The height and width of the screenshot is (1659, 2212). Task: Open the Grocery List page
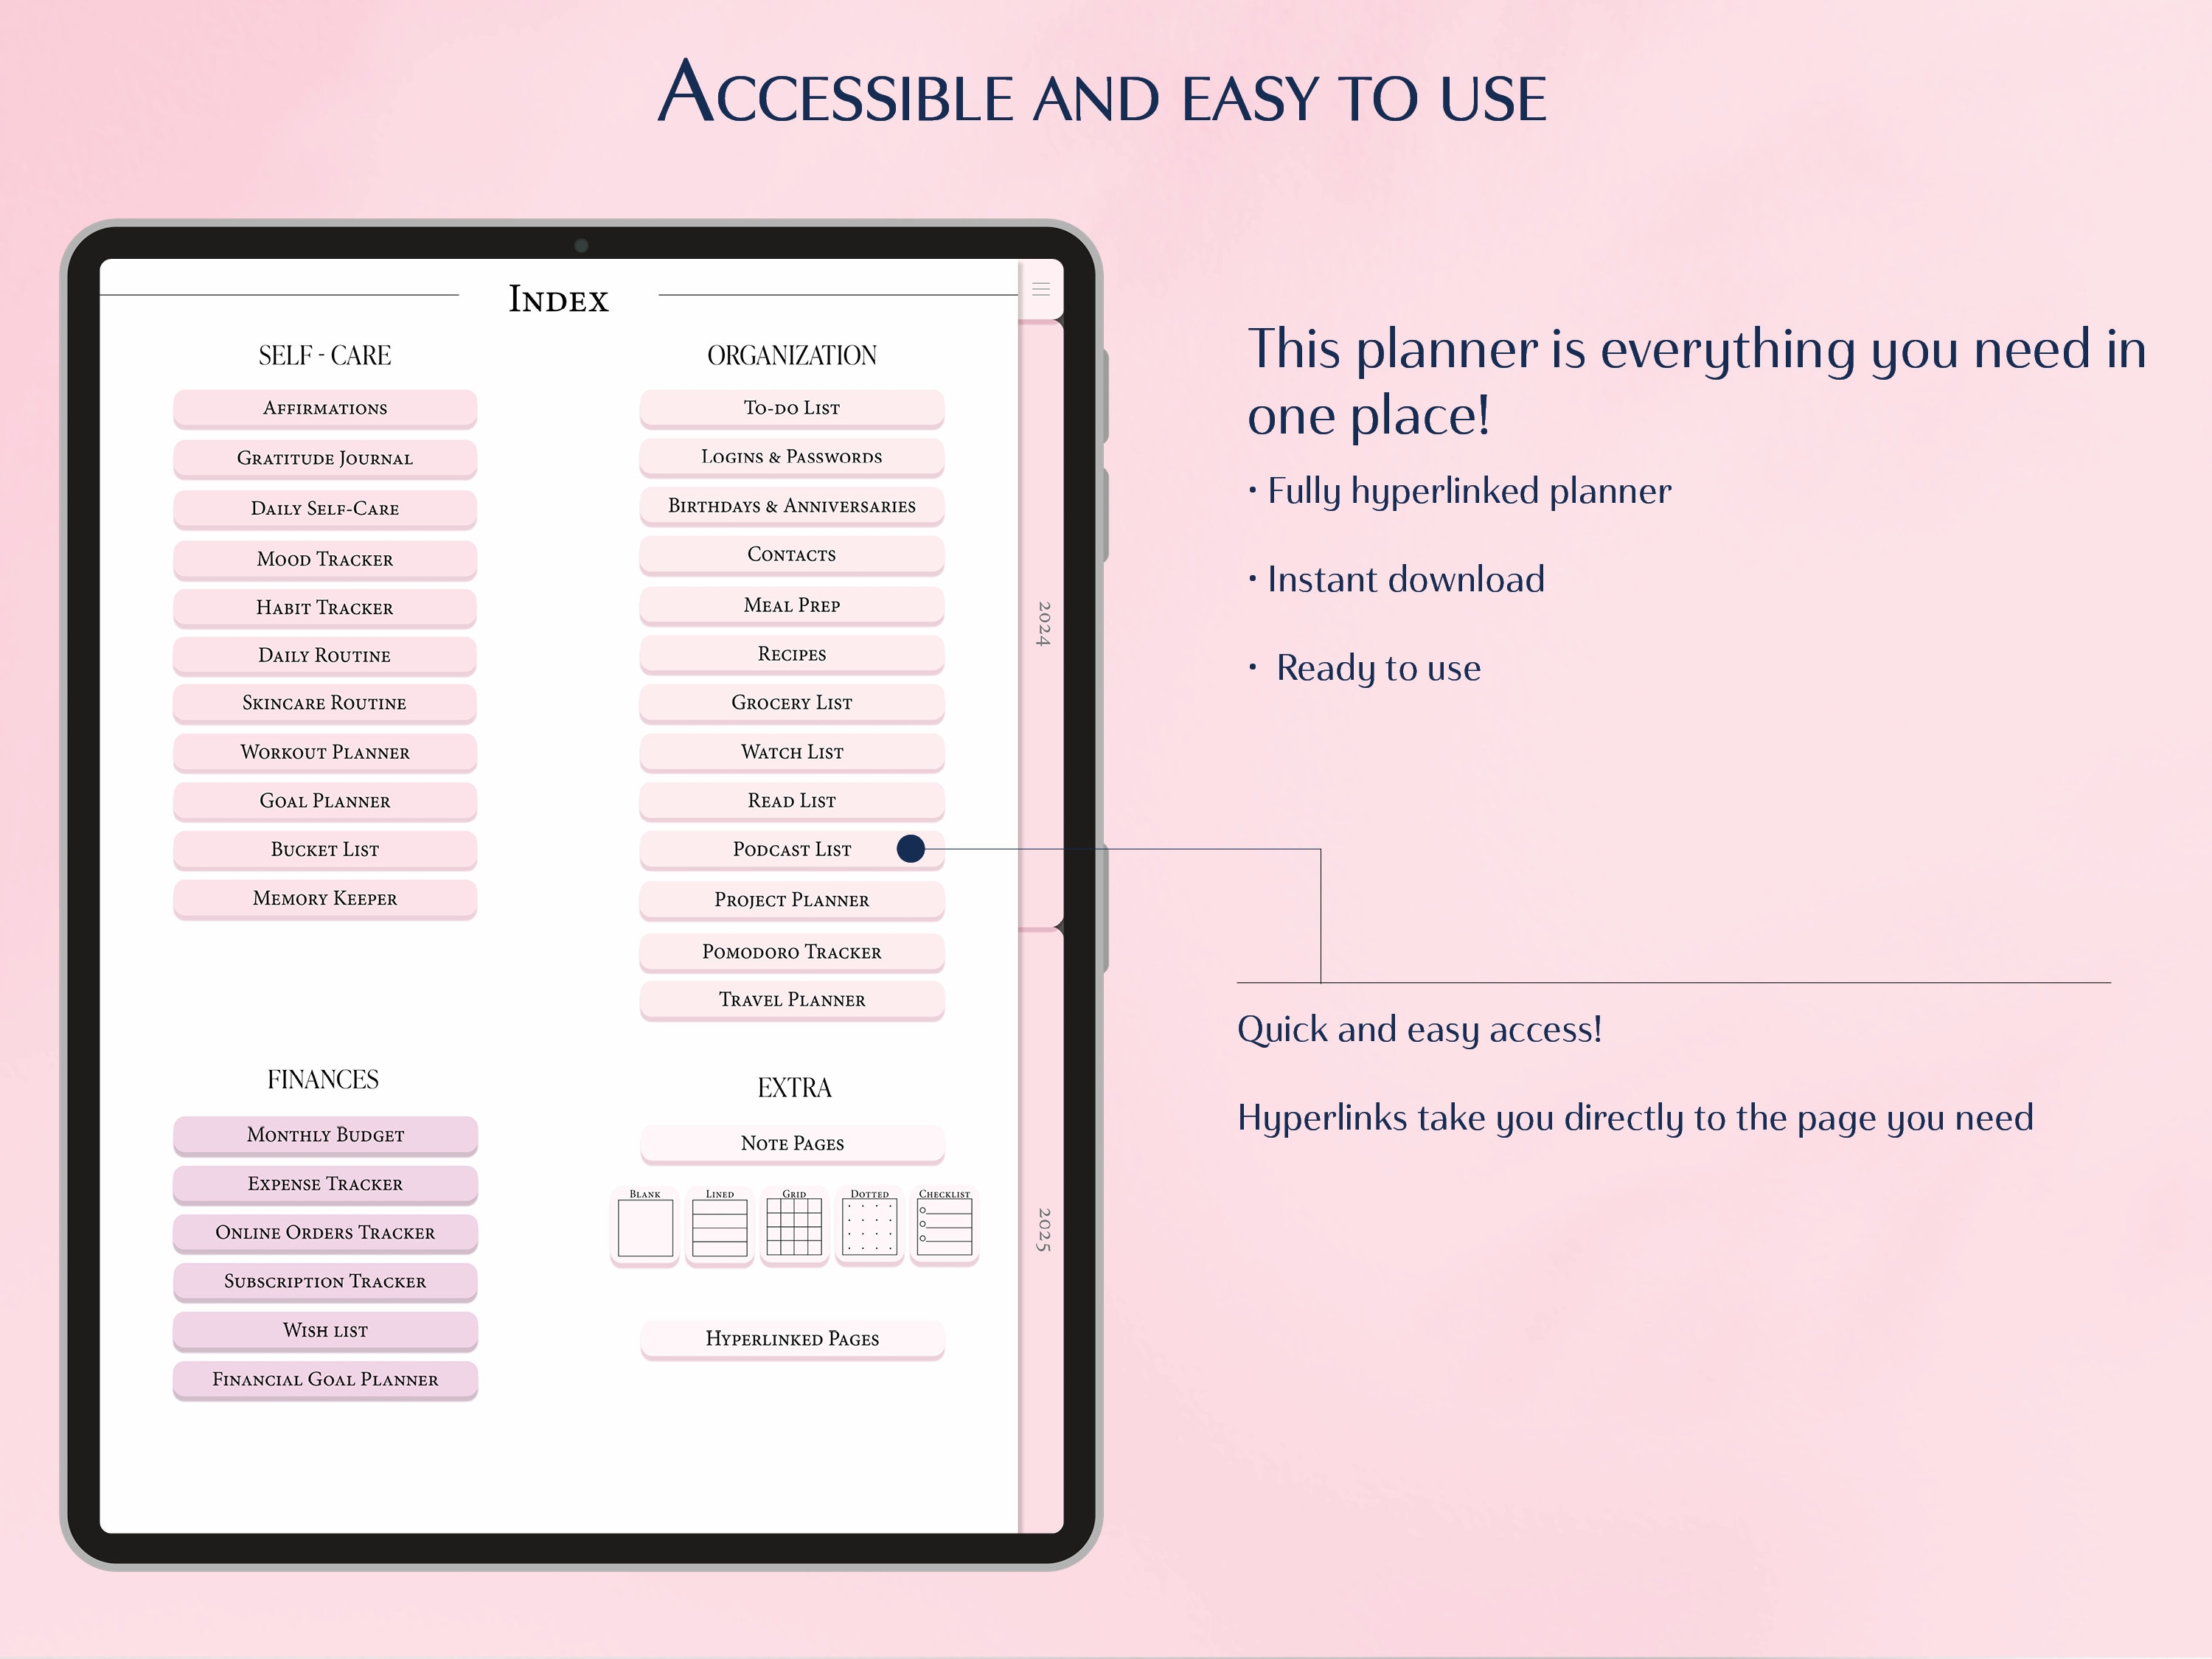(791, 703)
